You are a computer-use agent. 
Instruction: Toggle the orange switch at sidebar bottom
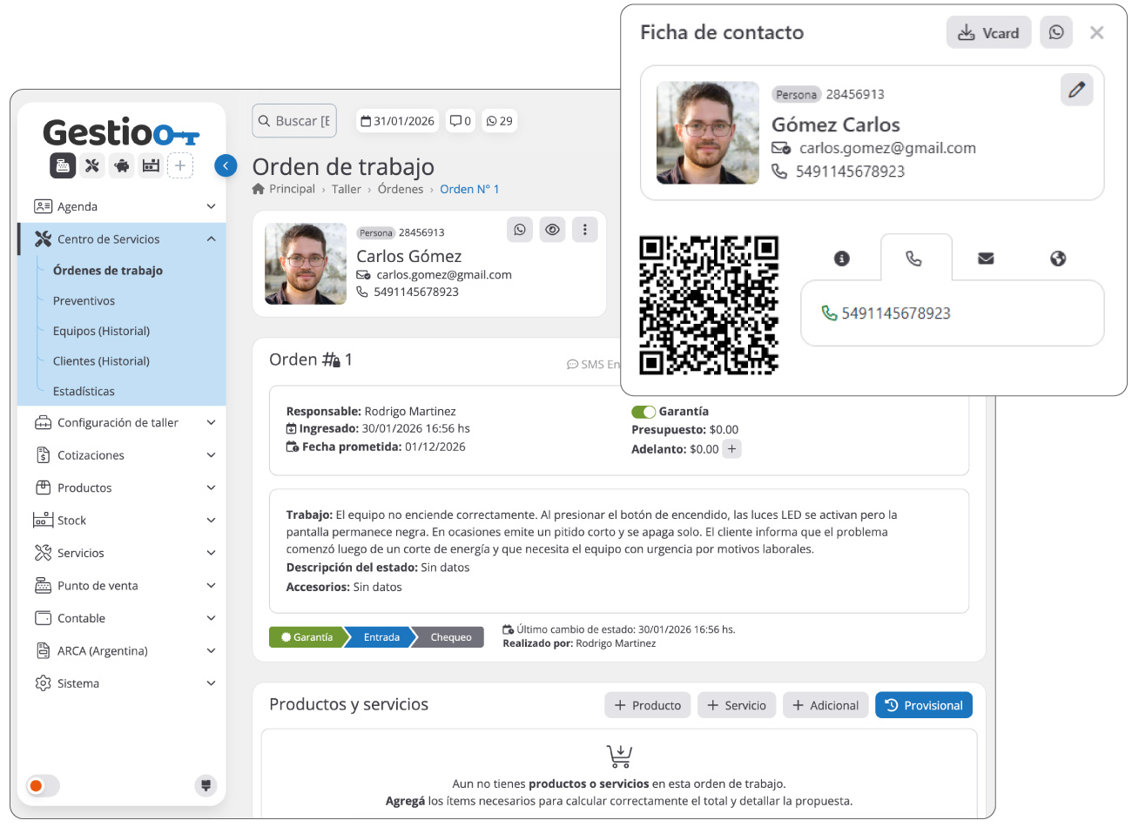click(43, 786)
